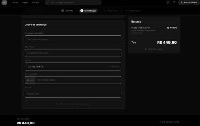This screenshot has height=126, width=200.
Task: Click the Nome completo input field
Action: 73,39
